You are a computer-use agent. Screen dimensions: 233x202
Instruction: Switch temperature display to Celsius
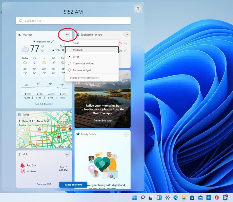pos(42,50)
